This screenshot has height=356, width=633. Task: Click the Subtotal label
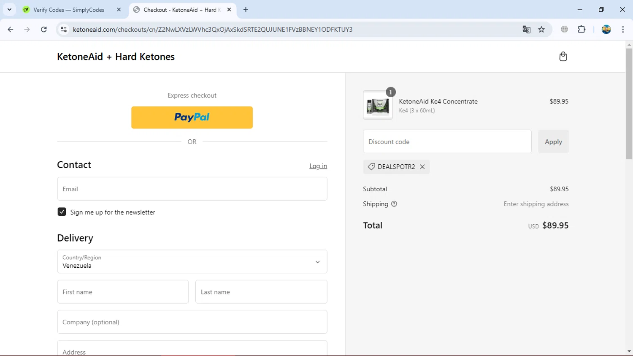click(375, 189)
